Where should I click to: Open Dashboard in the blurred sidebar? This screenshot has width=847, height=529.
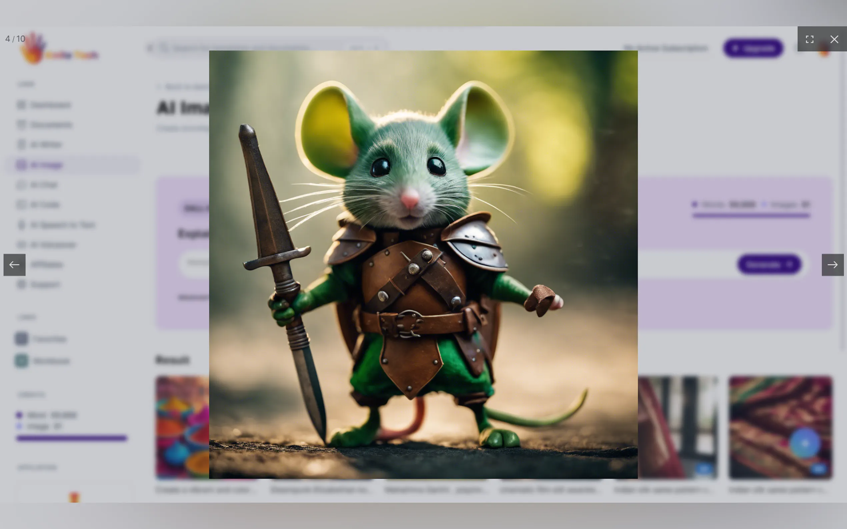tap(50, 105)
